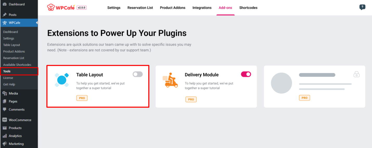Switch to the Integrations tab
Viewport: 372px width, 148px height.
point(202,8)
